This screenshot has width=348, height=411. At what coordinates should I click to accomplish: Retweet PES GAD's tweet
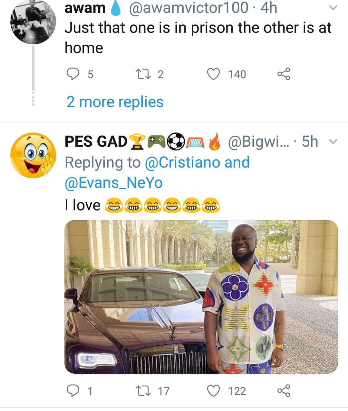(x=141, y=391)
